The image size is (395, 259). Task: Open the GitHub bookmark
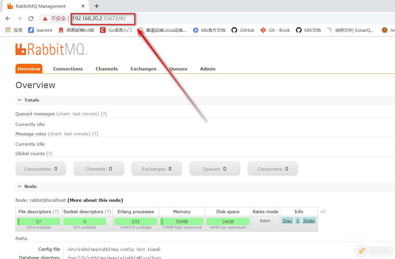[x=243, y=30]
